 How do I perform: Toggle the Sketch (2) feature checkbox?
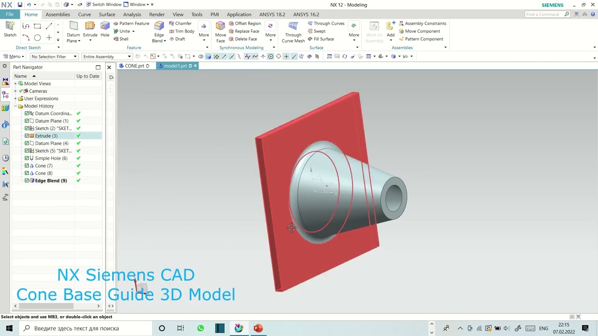click(x=27, y=128)
